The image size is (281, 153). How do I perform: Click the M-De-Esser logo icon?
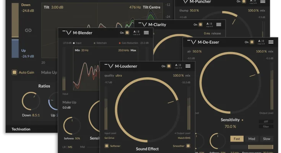[191, 42]
